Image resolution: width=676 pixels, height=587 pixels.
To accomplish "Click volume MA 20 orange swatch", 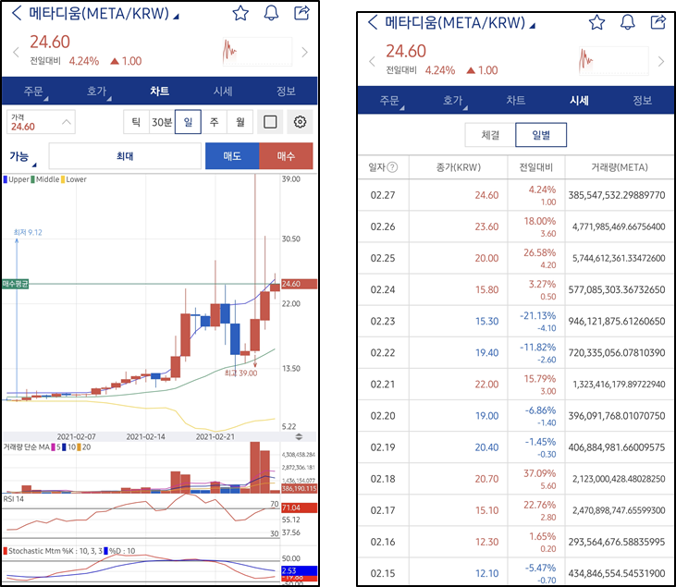I will (79, 447).
